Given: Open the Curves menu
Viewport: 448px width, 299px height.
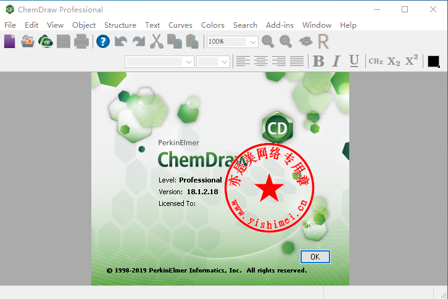Looking at the screenshot, I should click(180, 25).
